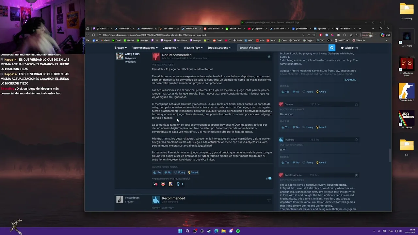Open taskbar Search magnifier

pyautogui.click(x=187, y=231)
